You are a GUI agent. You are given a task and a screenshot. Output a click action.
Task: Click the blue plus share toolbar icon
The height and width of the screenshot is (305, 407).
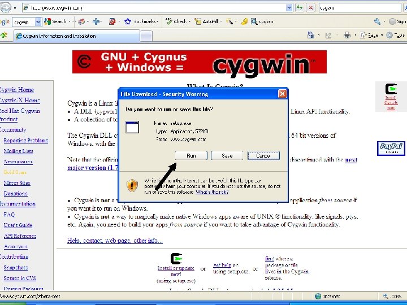coord(96,21)
